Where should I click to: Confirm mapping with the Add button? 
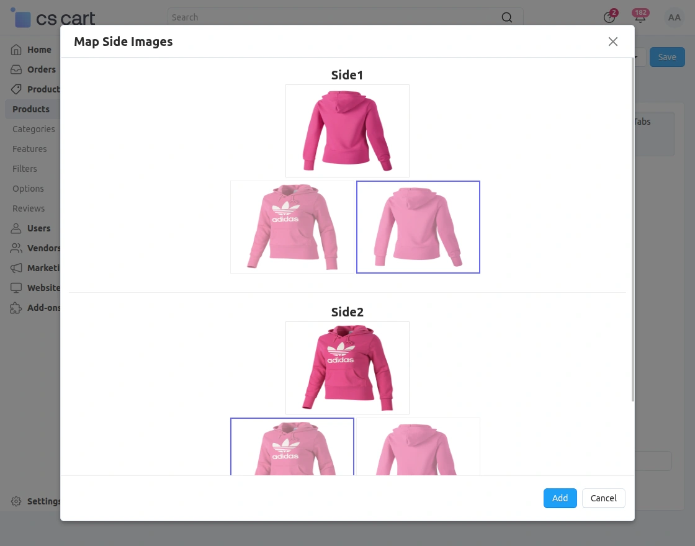click(x=560, y=498)
